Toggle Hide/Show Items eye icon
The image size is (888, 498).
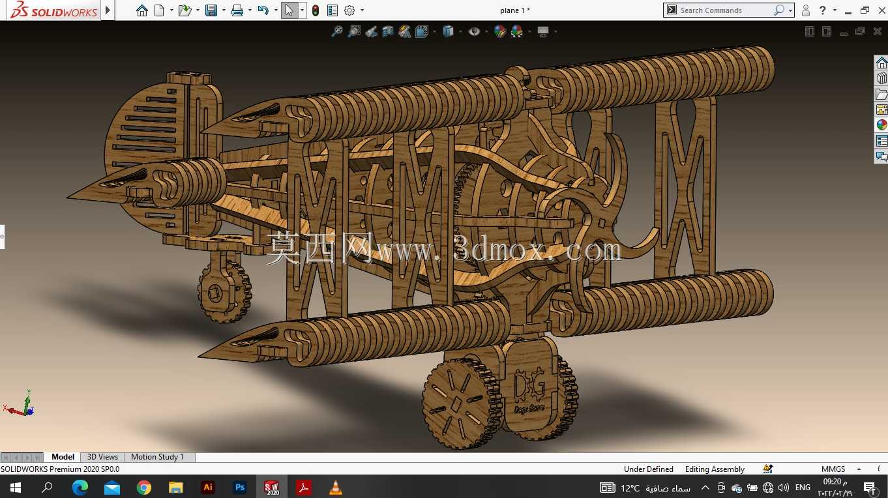coord(474,31)
